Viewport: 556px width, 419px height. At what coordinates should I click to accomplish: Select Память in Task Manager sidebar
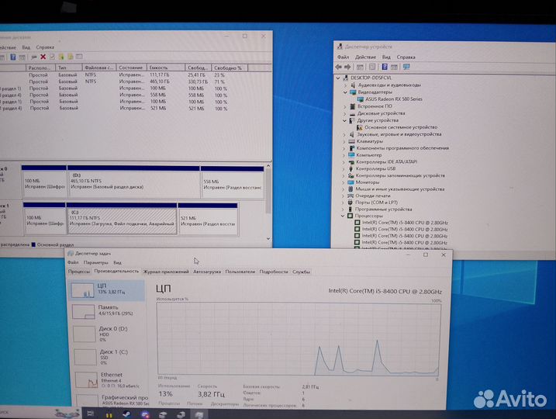click(x=108, y=310)
